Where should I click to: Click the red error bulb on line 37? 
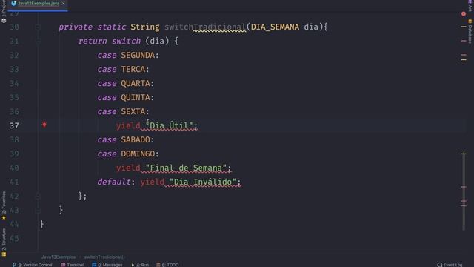44,125
